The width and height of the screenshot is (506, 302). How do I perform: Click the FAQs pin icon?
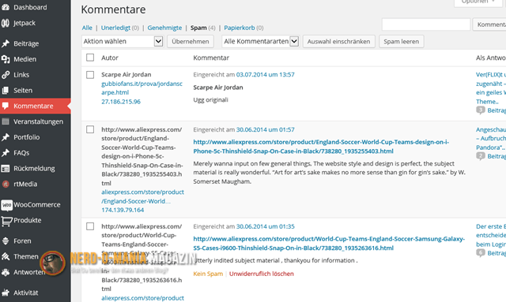click(x=6, y=153)
